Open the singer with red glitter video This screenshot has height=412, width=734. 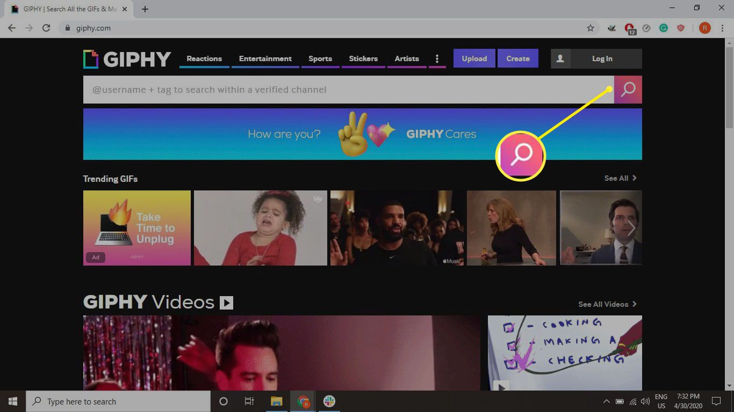(282, 353)
